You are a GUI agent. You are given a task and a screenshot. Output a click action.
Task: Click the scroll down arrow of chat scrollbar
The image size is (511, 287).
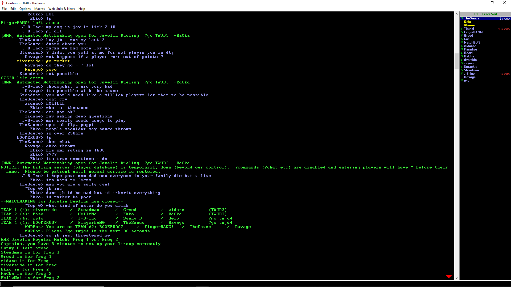[456, 278]
